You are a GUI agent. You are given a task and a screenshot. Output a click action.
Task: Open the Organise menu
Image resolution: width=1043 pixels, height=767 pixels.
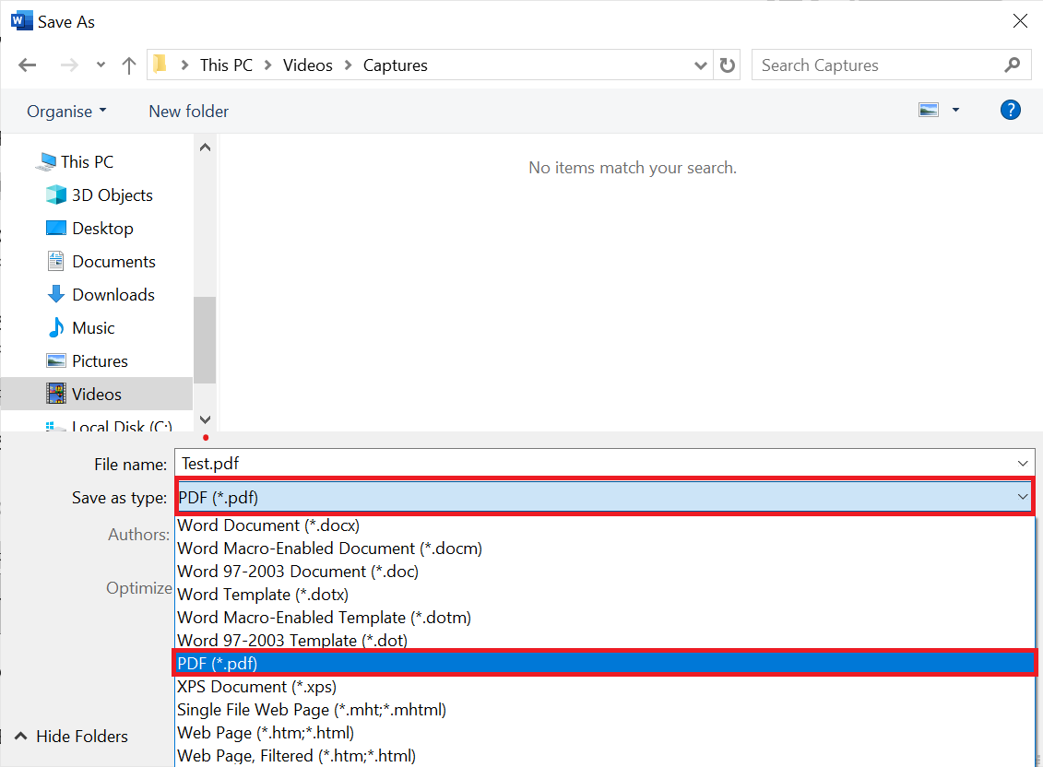tap(66, 112)
